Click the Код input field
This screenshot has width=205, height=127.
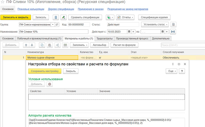[79, 24]
